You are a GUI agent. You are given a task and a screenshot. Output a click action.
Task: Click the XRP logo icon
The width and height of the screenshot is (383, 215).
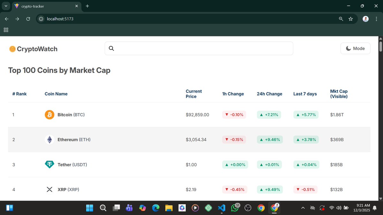point(49,189)
